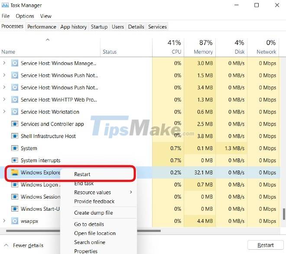Click the Restart button at bottom right
This screenshot has height=254, width=286.
pos(266,245)
